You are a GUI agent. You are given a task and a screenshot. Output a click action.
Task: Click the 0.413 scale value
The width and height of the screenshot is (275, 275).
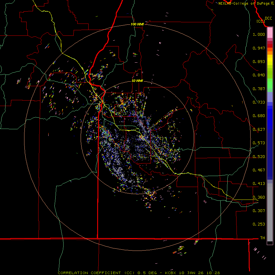259,184
